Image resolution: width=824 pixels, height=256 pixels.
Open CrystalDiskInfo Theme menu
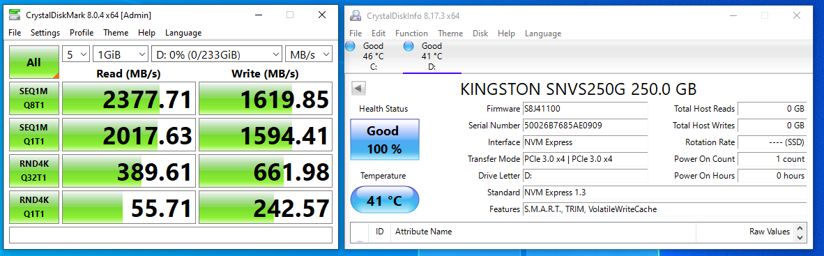pyautogui.click(x=450, y=33)
